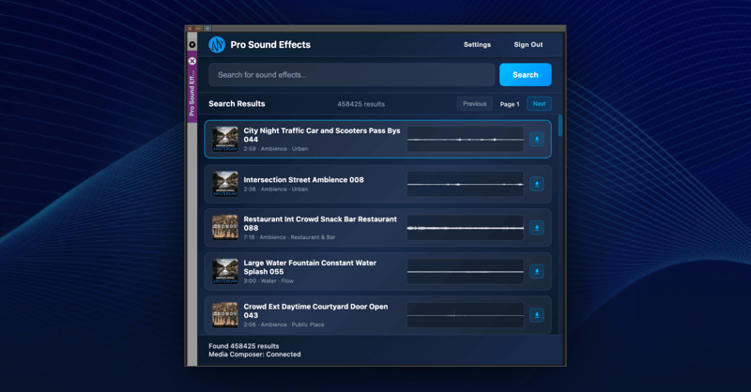Open Settings
751x392 pixels.
(477, 44)
